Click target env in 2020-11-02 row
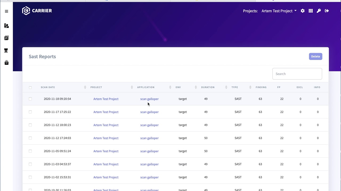 183,177
